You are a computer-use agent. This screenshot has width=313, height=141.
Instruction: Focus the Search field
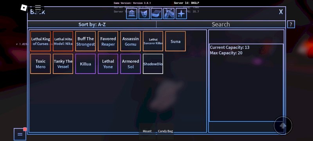(x=221, y=24)
